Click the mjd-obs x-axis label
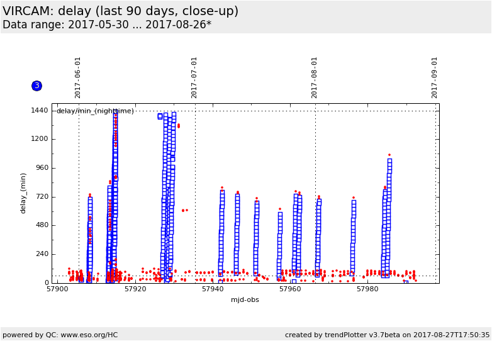 pos(245,299)
